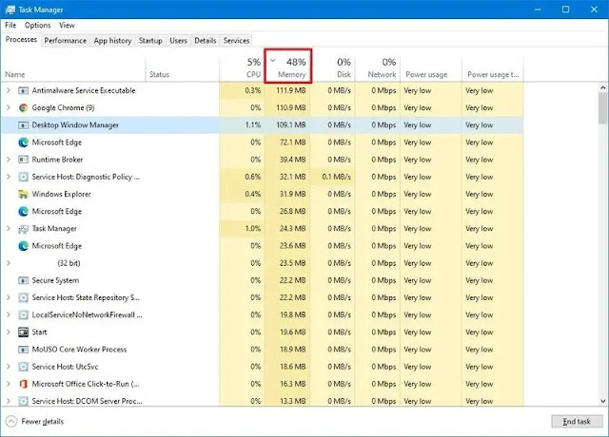Expand the (32 bit) process group
The image size is (609, 437).
tap(9, 263)
